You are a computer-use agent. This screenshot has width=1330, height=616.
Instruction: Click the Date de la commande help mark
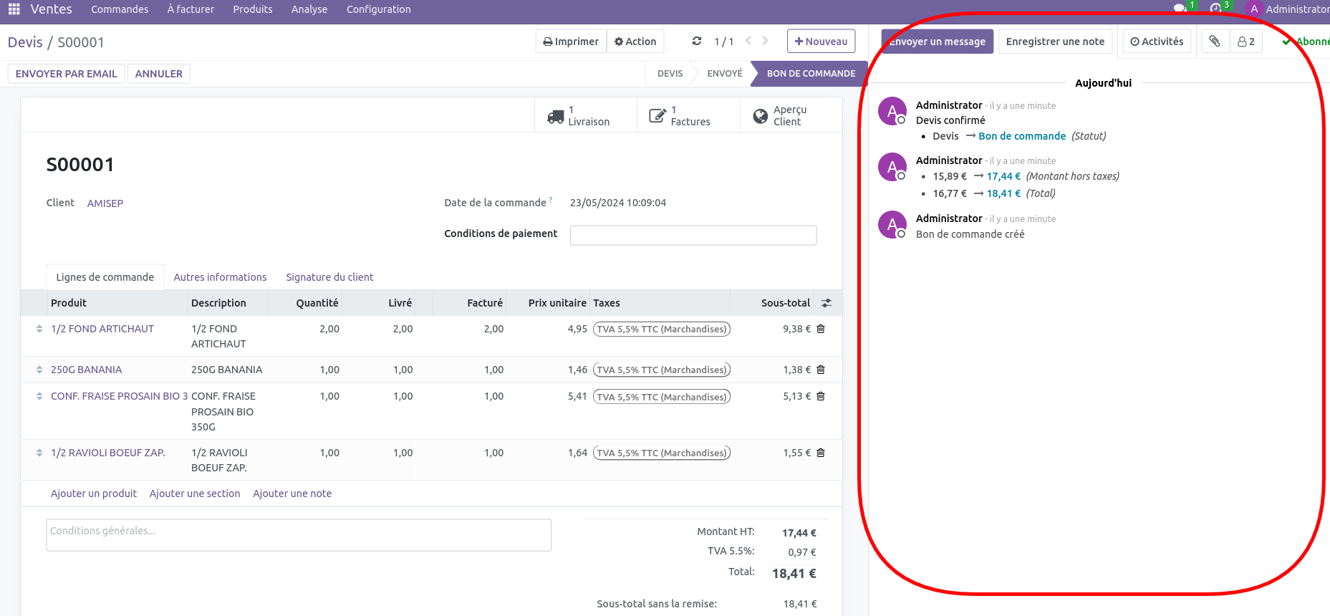[551, 199]
